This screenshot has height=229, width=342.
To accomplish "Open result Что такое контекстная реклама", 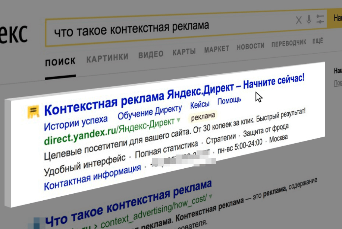I will click(128, 204).
